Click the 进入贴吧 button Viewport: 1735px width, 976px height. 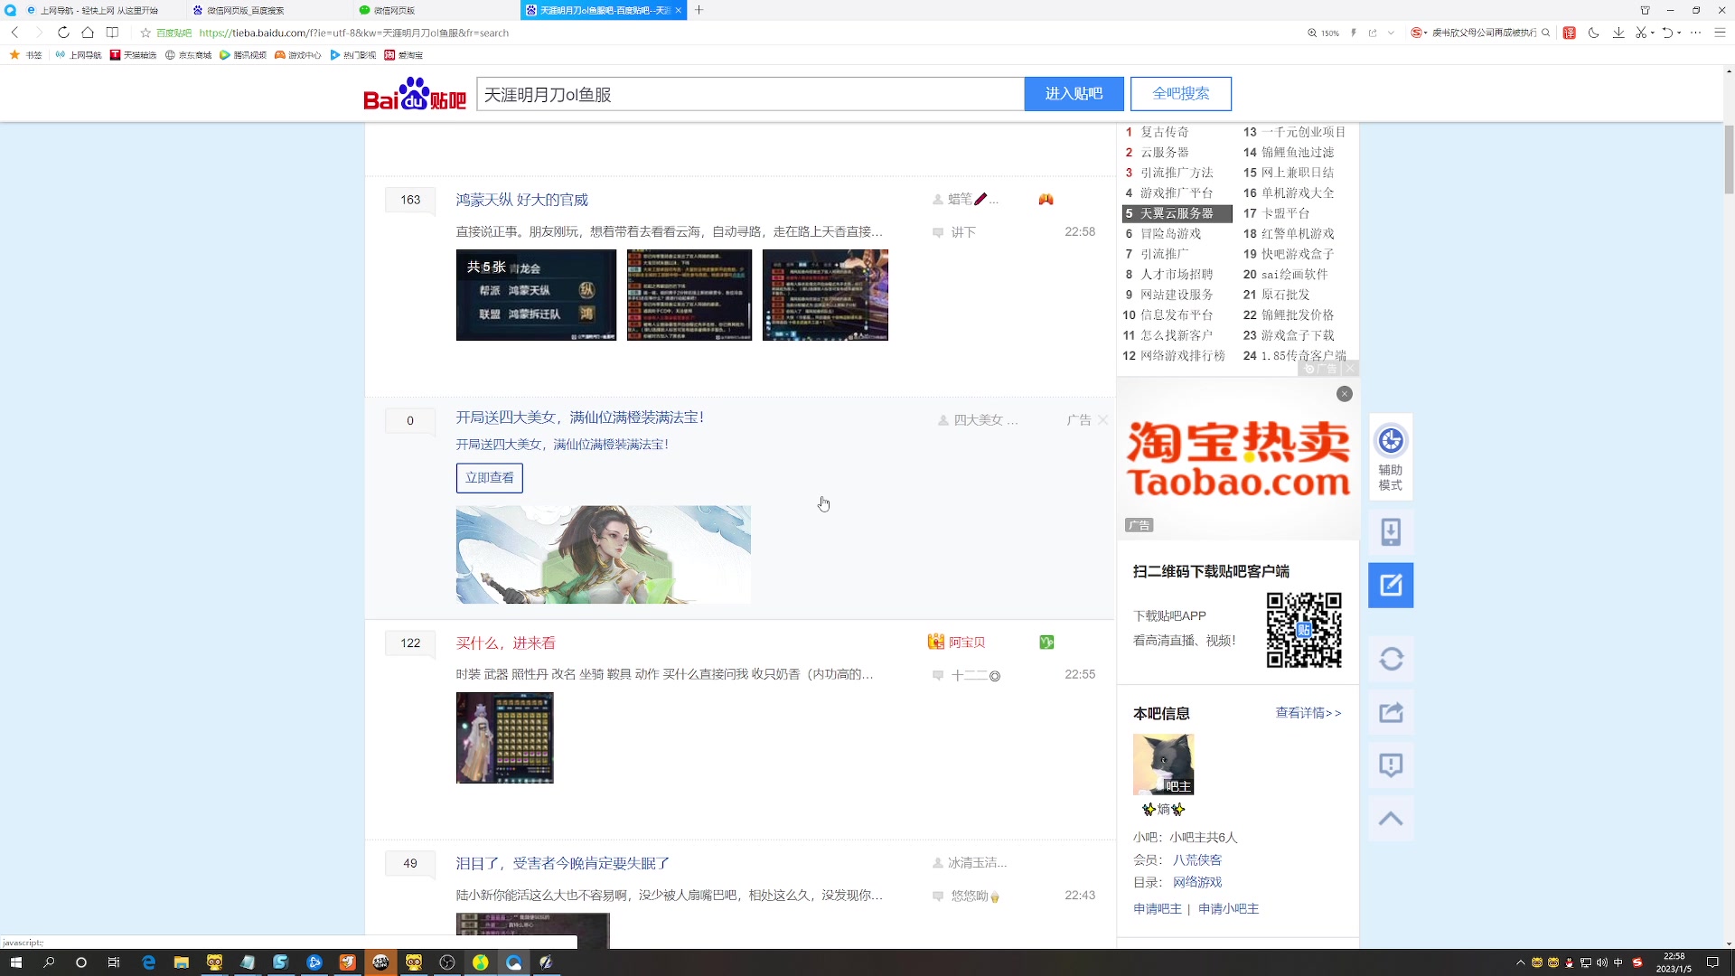tap(1074, 93)
